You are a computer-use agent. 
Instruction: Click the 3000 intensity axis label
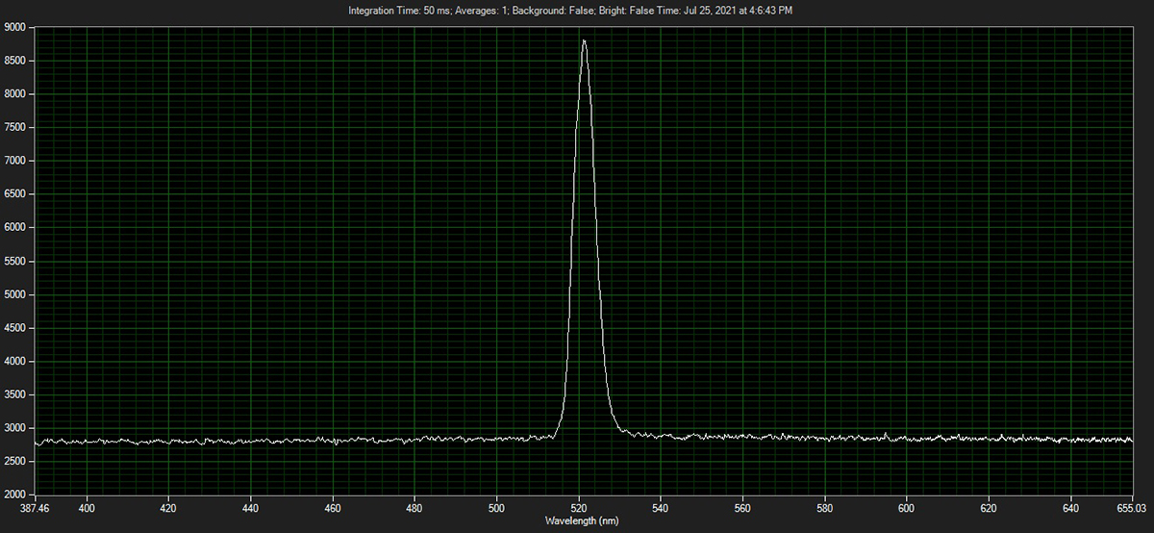[x=15, y=428]
